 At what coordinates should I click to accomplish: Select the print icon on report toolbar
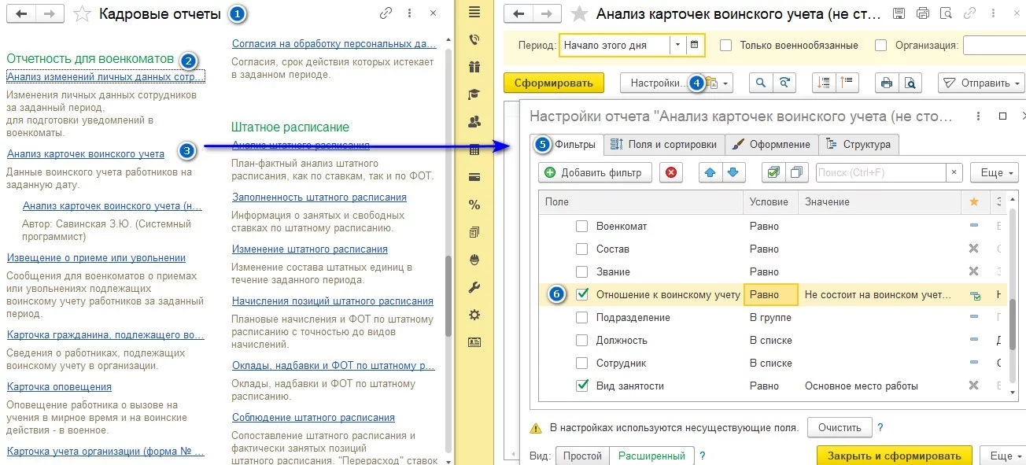tap(887, 83)
